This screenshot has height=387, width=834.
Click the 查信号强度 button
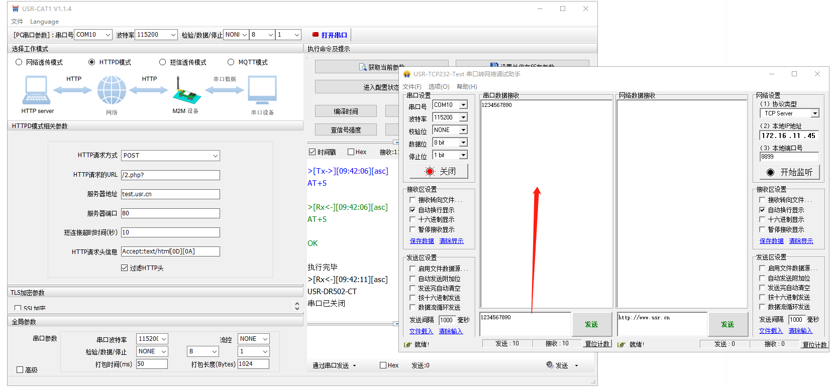[x=346, y=130]
